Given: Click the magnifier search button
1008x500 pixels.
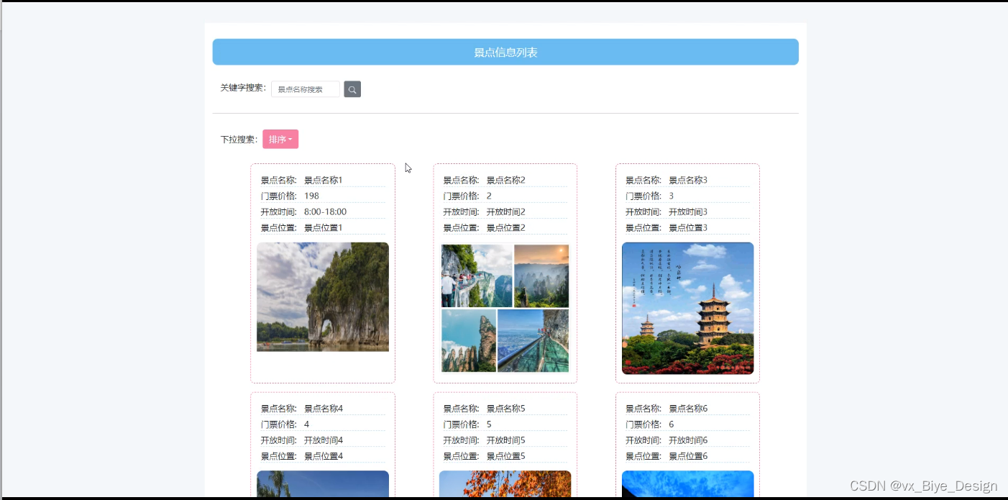Looking at the screenshot, I should [352, 89].
